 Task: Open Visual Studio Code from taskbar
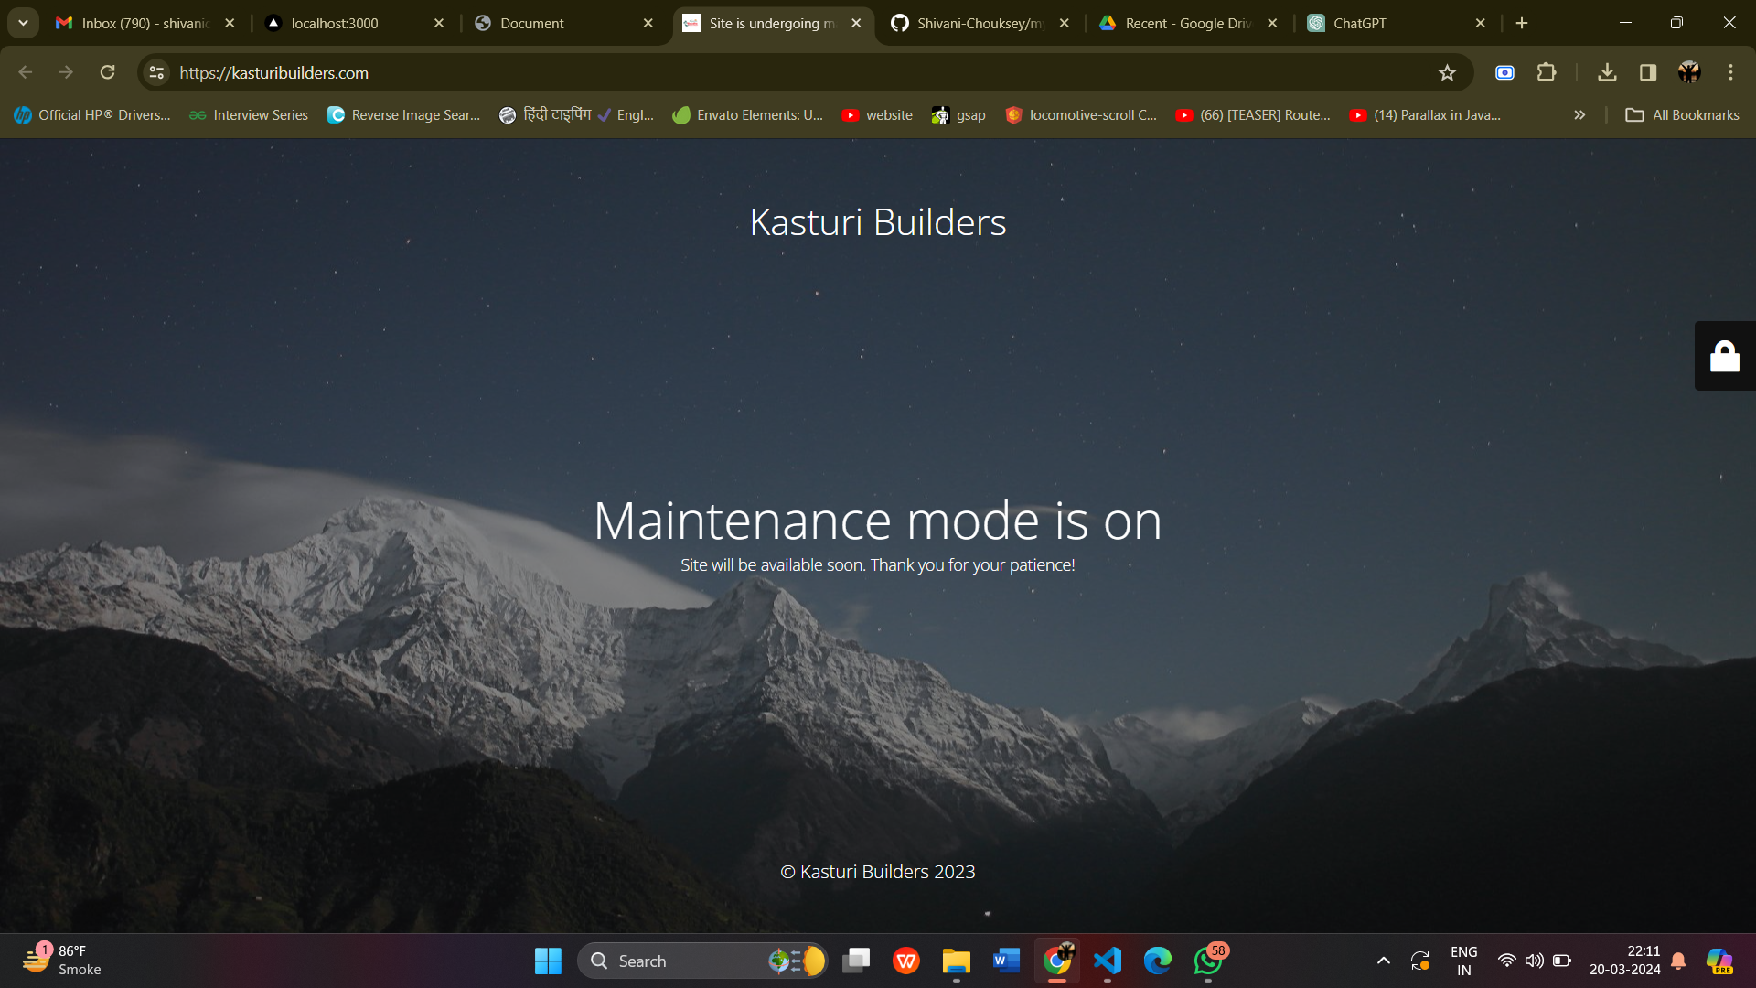click(x=1108, y=961)
